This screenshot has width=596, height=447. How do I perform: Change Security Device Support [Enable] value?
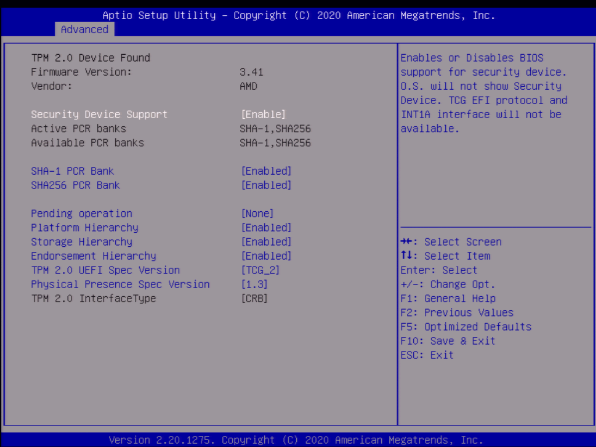(x=263, y=115)
